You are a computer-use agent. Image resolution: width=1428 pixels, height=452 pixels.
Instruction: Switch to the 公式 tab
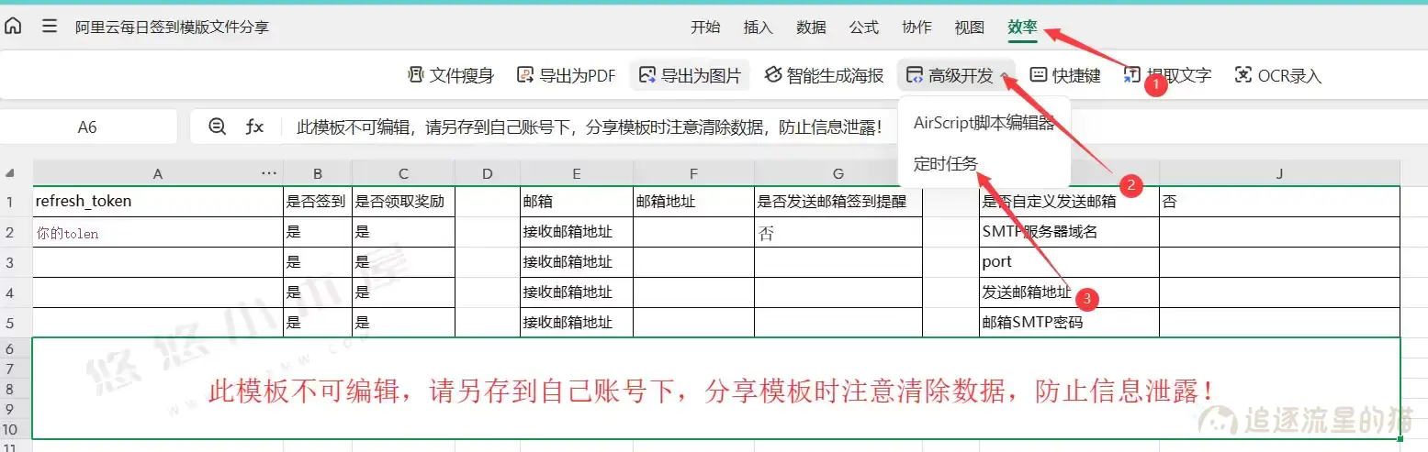(x=864, y=28)
